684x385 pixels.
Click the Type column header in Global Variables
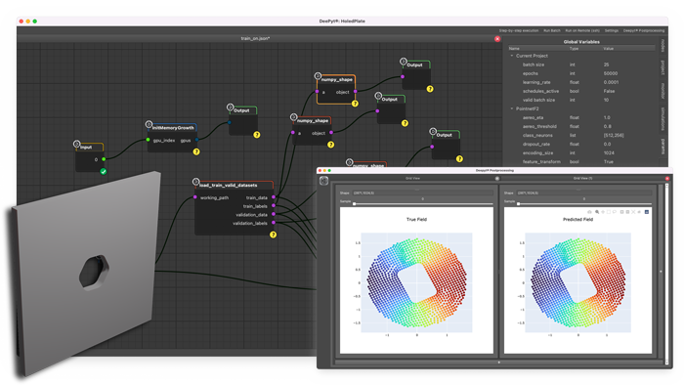pos(575,49)
